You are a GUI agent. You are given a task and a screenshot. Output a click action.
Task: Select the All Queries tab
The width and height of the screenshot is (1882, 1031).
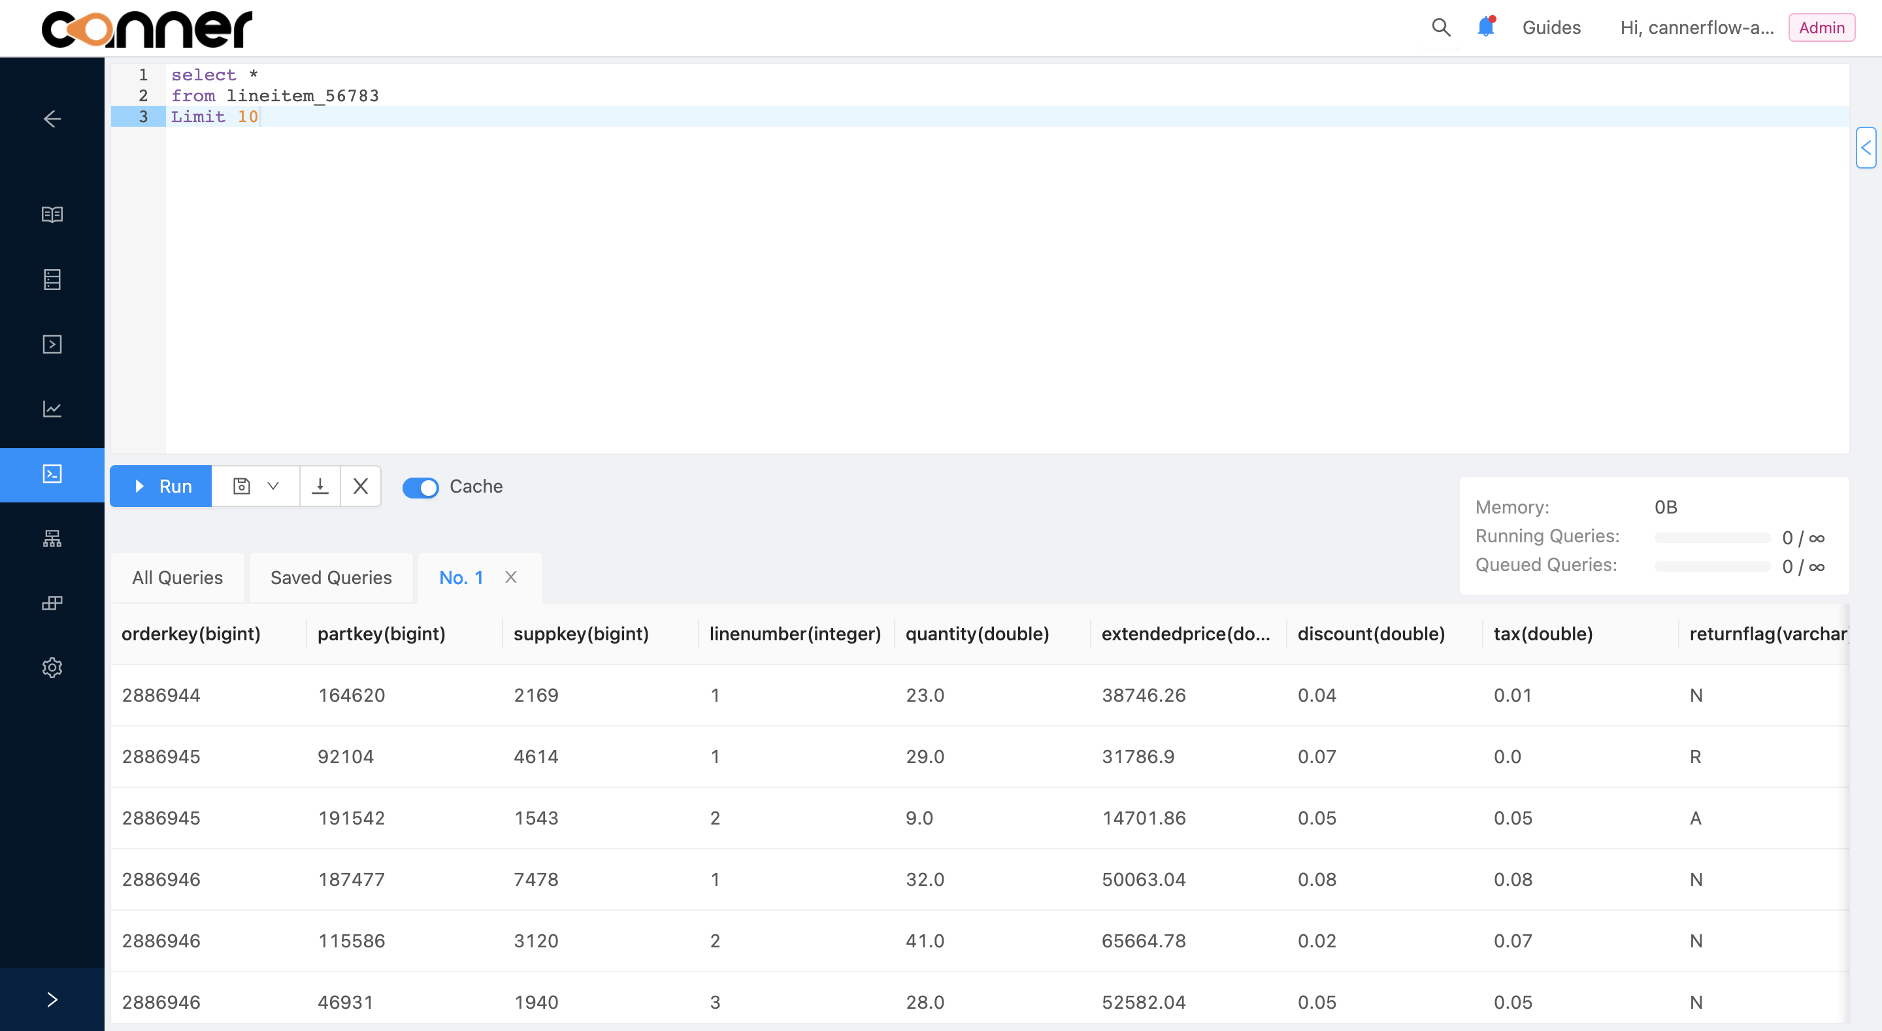click(x=176, y=576)
